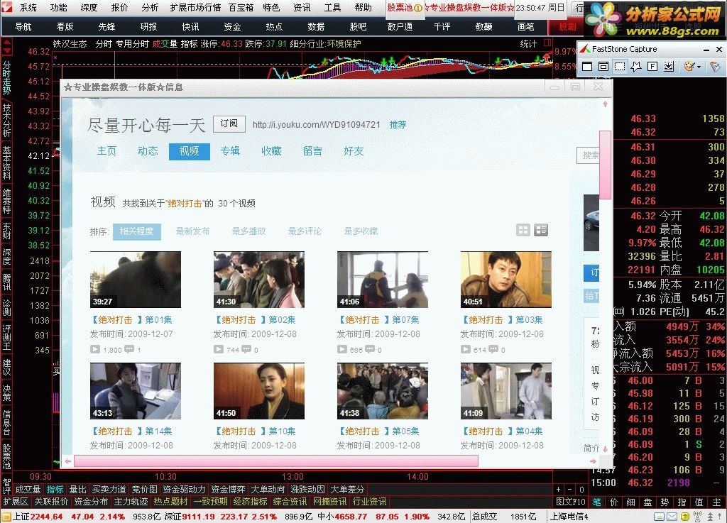Click the 千评 toolbar button

(x=442, y=27)
